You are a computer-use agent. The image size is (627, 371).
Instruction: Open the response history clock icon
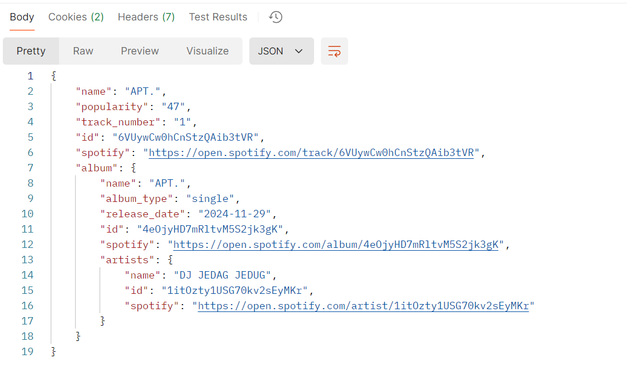pos(275,17)
